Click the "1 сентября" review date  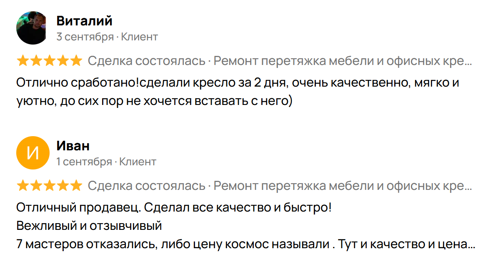(84, 162)
